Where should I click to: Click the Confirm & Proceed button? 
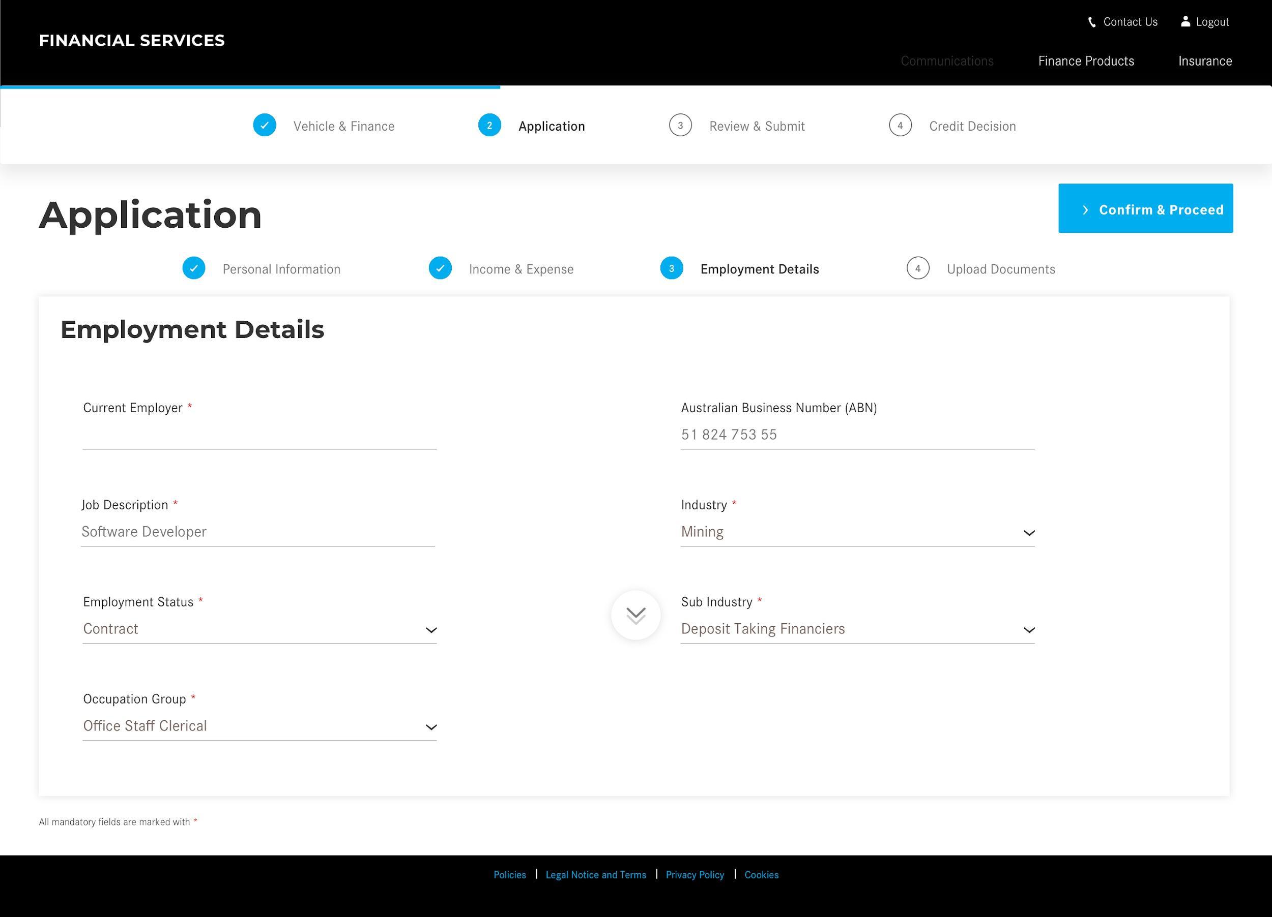pos(1145,208)
